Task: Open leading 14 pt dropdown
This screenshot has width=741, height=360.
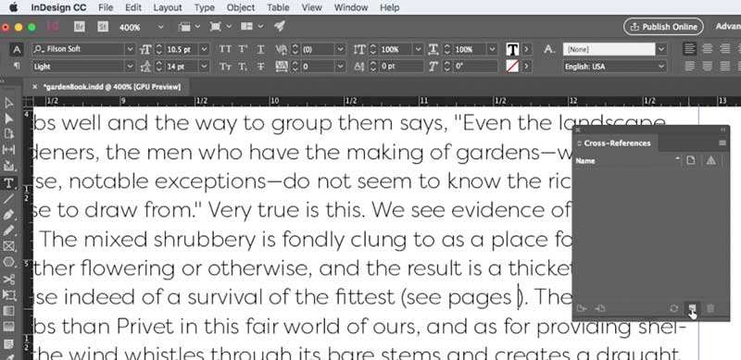Action: coord(205,67)
